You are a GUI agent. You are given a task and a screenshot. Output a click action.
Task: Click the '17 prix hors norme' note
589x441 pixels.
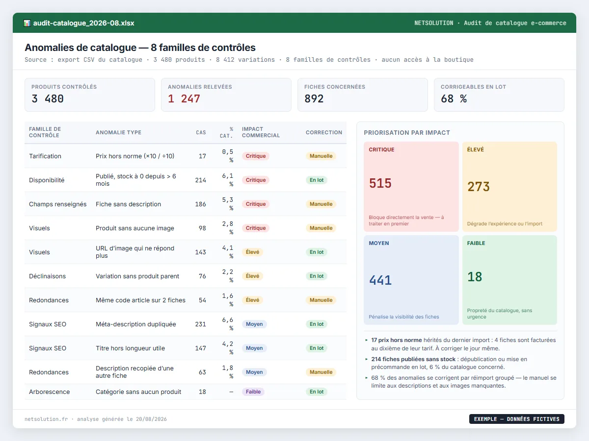point(463,344)
